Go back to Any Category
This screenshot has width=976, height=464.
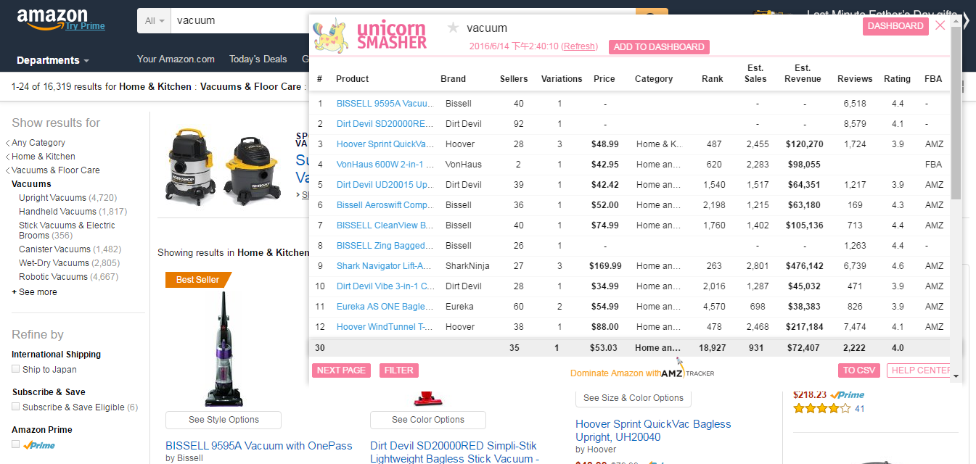38,143
